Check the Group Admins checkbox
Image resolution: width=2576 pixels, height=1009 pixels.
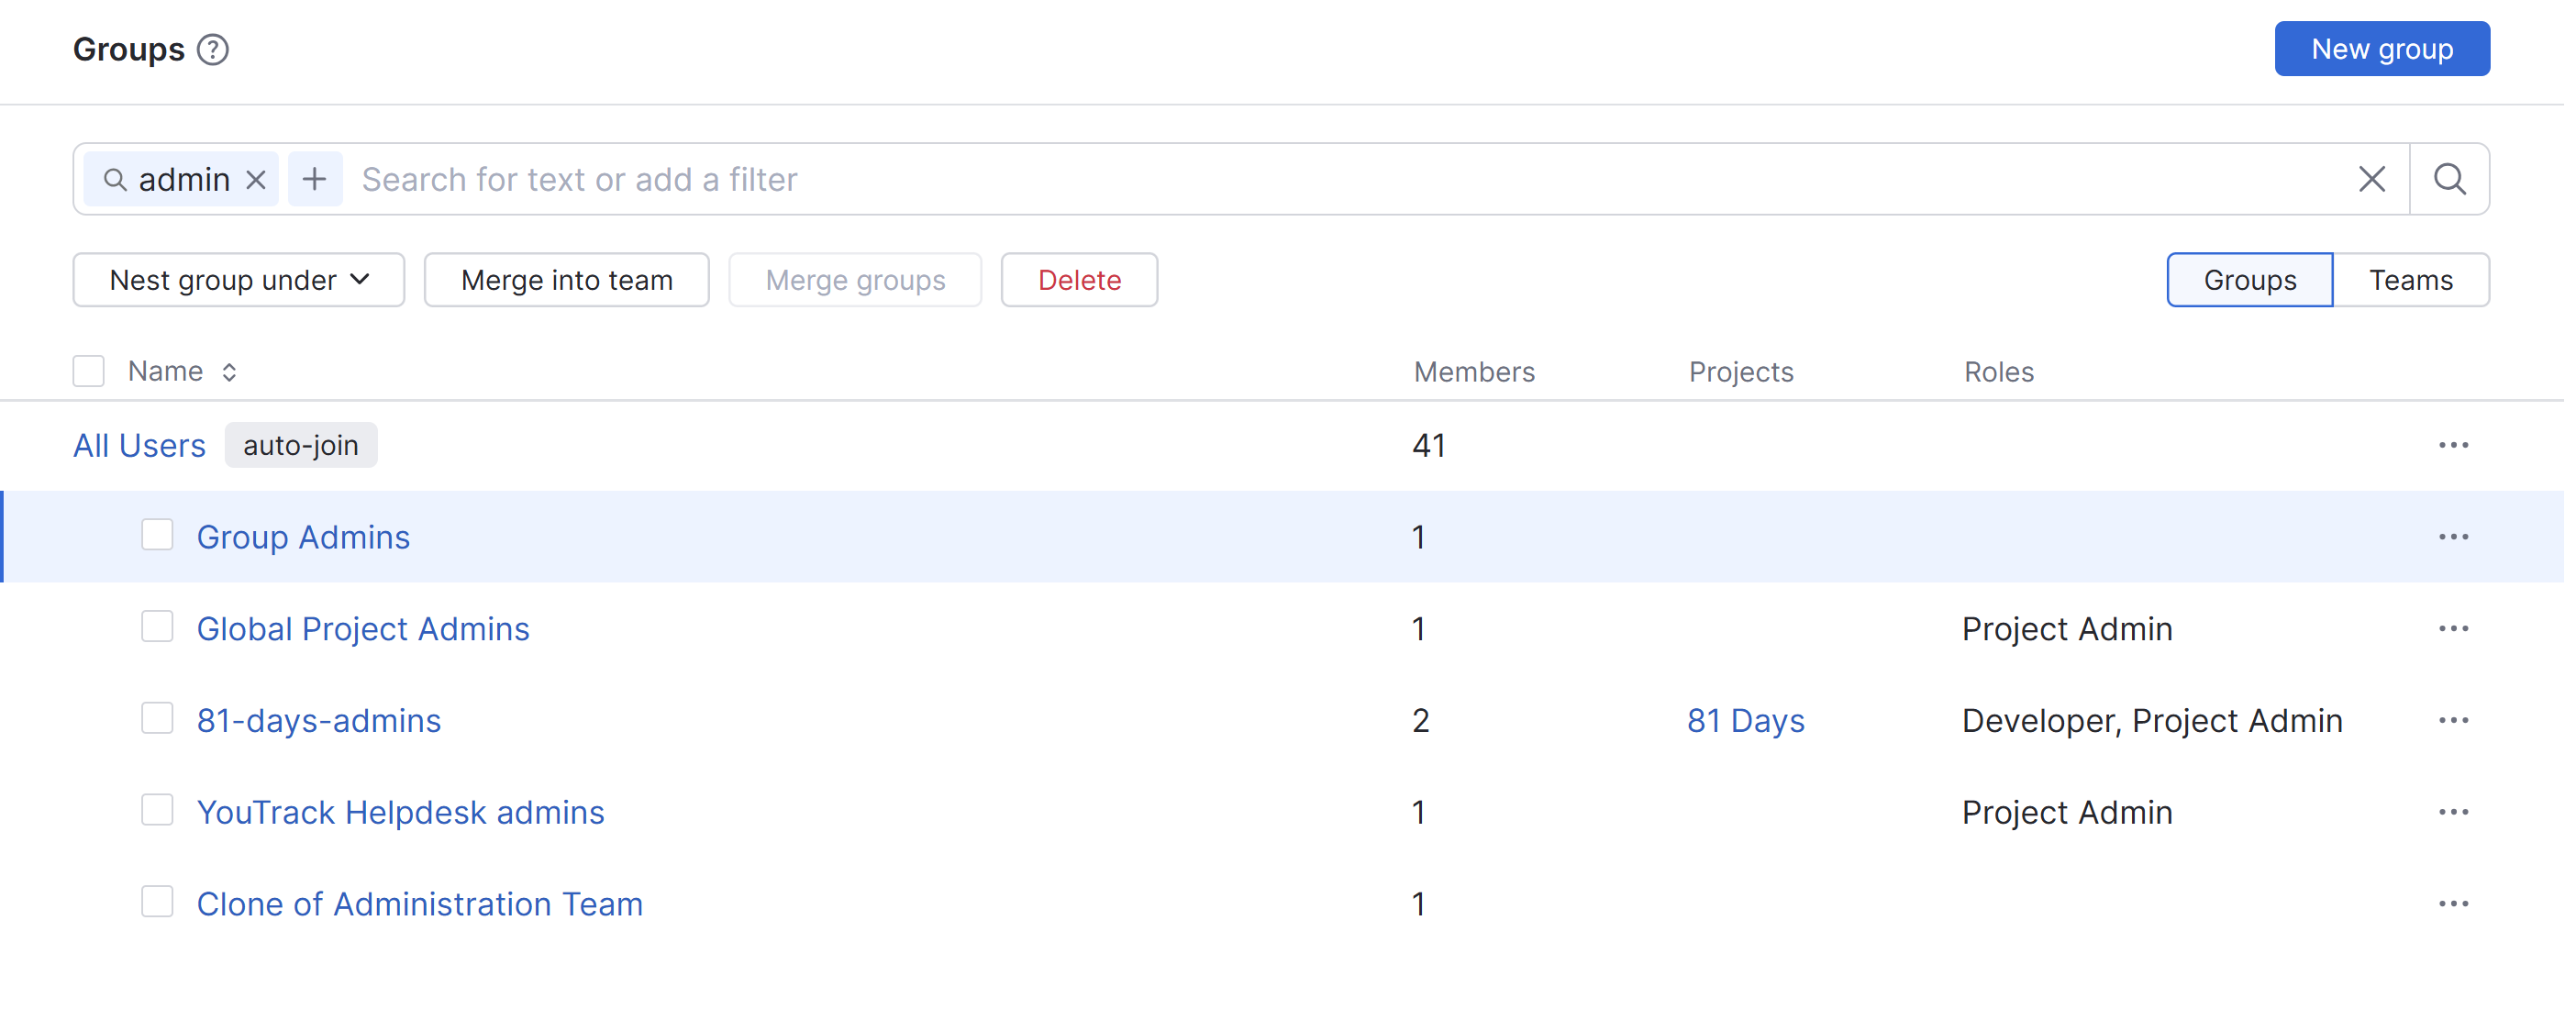(157, 535)
